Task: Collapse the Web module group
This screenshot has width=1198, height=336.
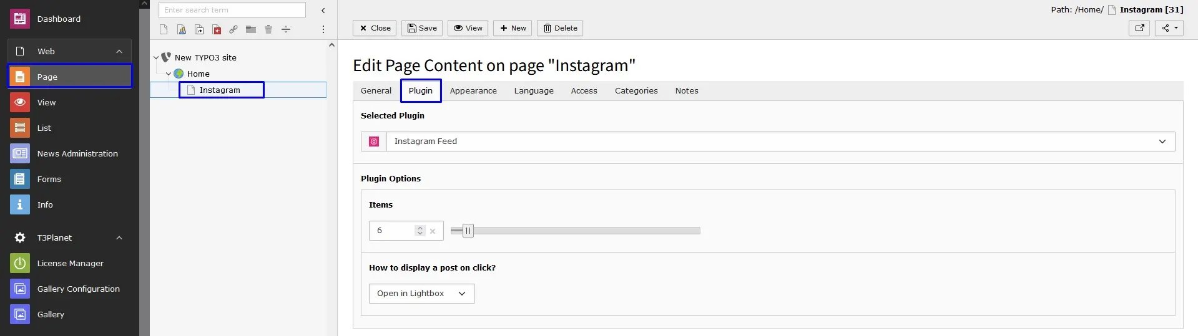Action: (119, 51)
